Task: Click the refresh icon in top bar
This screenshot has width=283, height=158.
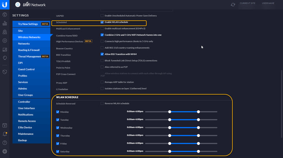Action: [233, 4]
